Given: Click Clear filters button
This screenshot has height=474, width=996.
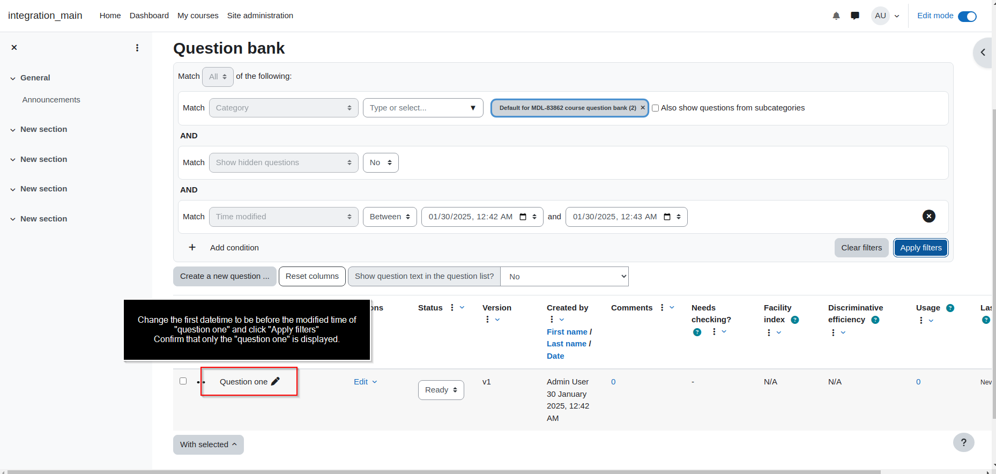Looking at the screenshot, I should 861,248.
